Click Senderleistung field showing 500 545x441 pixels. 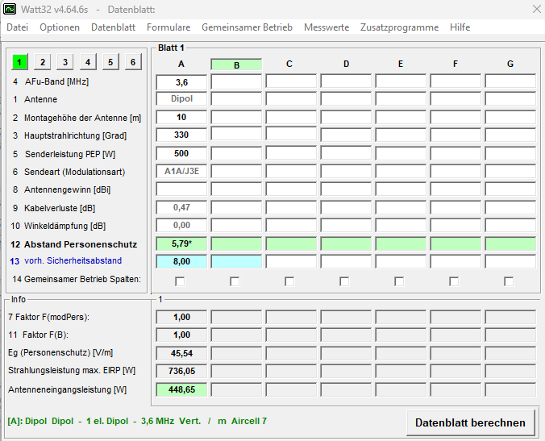point(181,153)
